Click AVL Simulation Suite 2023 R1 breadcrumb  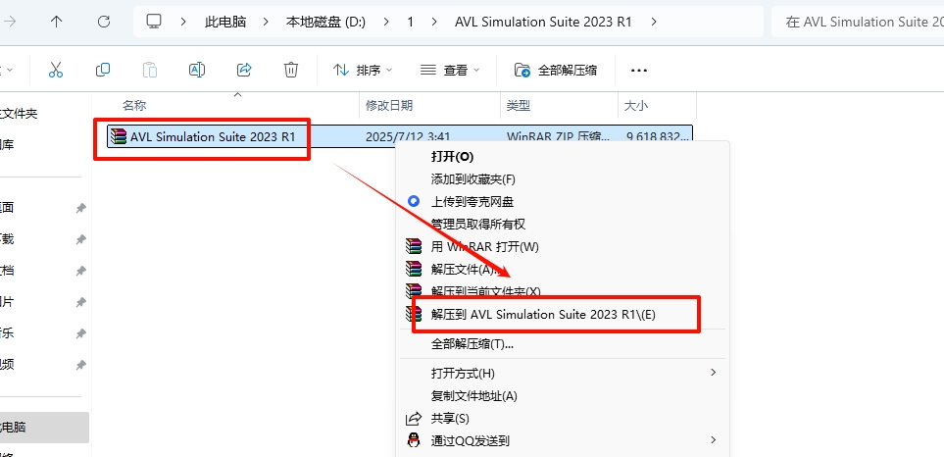(x=543, y=22)
